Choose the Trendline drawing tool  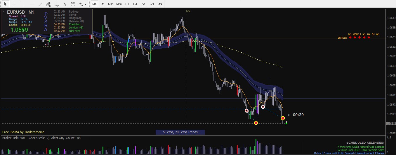click(x=40, y=4)
